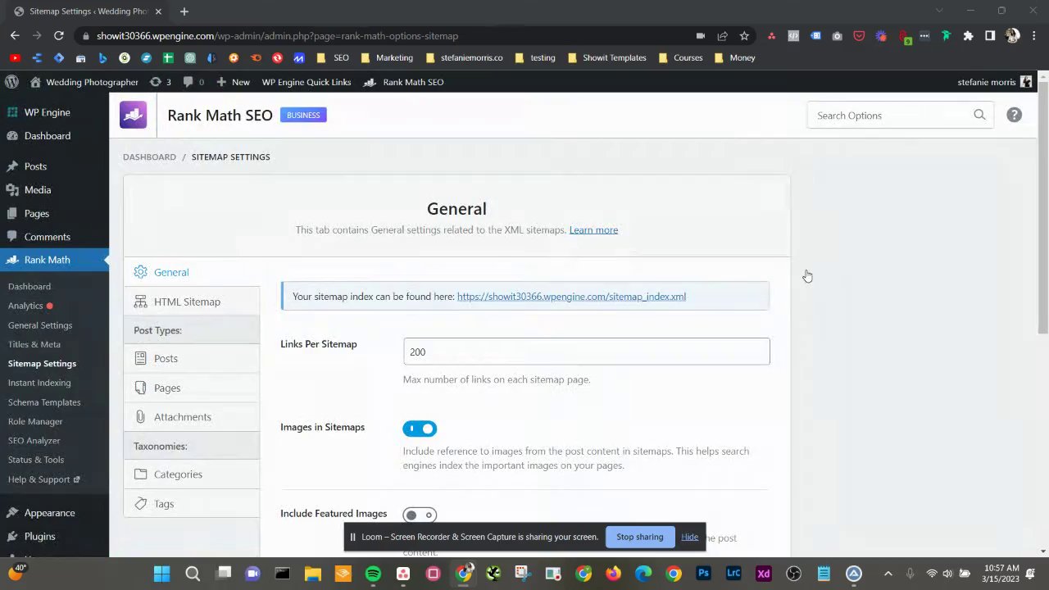Launch Adobe XD from the taskbar
Viewport: 1049px width, 590px height.
coord(764,574)
